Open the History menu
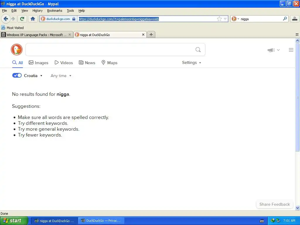The height and width of the screenshot is (225, 300). [37, 11]
